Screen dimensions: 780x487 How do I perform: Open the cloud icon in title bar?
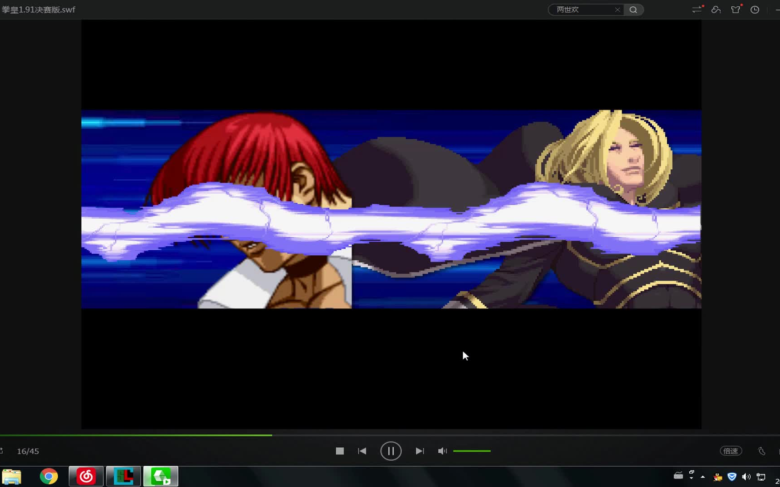click(x=716, y=9)
